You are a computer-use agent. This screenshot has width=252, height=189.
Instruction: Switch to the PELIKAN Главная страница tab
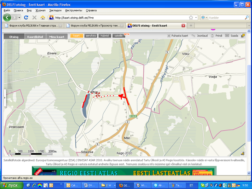tap(33, 26)
